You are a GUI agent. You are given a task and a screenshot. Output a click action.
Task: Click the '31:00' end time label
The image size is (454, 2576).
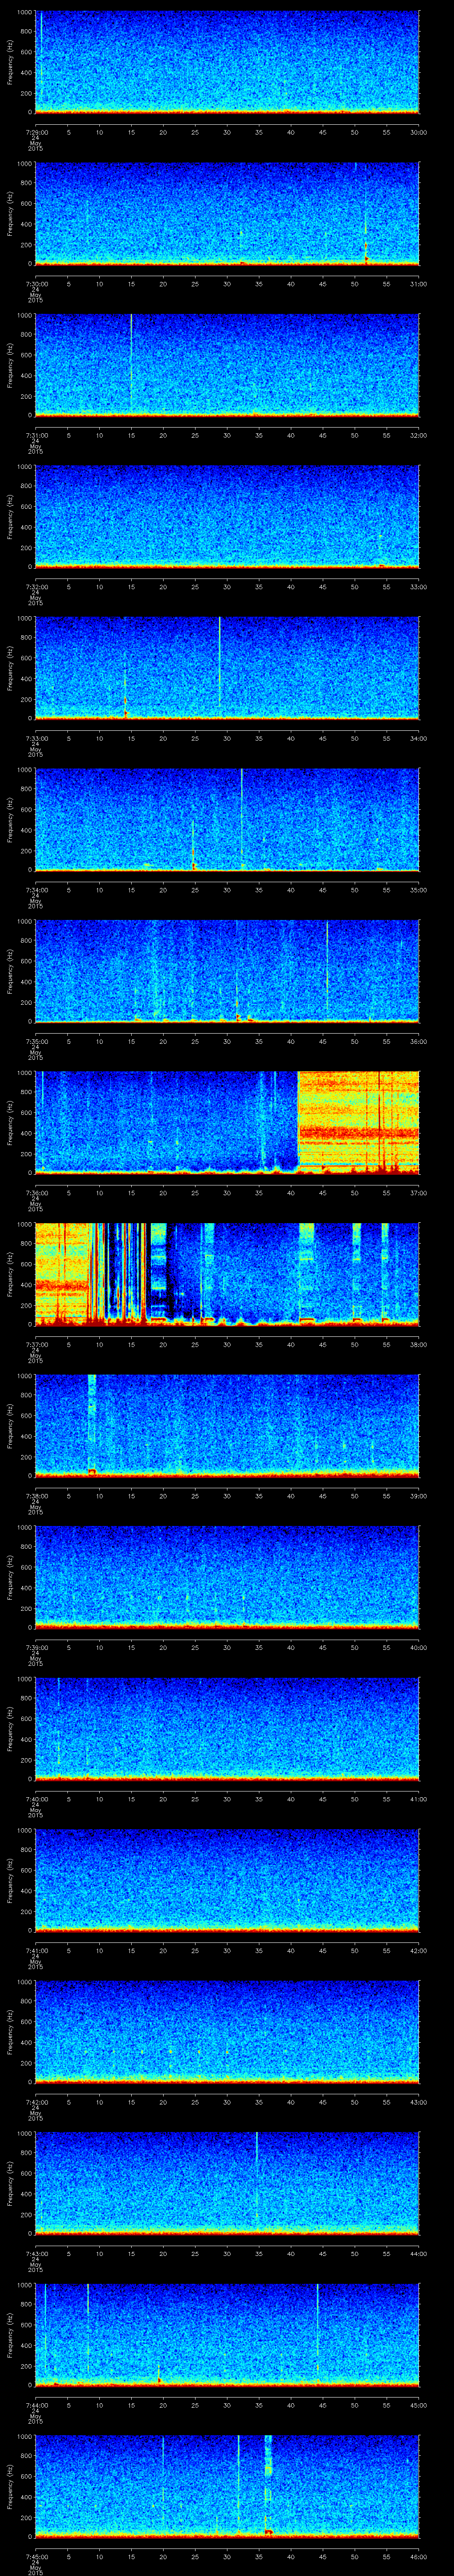[x=419, y=284]
